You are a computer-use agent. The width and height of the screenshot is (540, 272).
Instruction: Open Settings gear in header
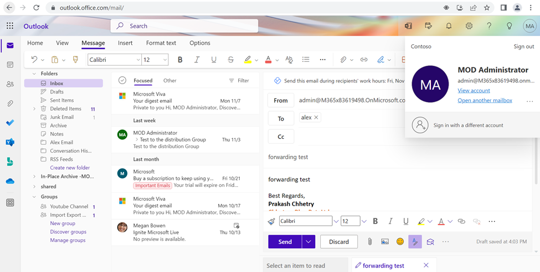[469, 26]
